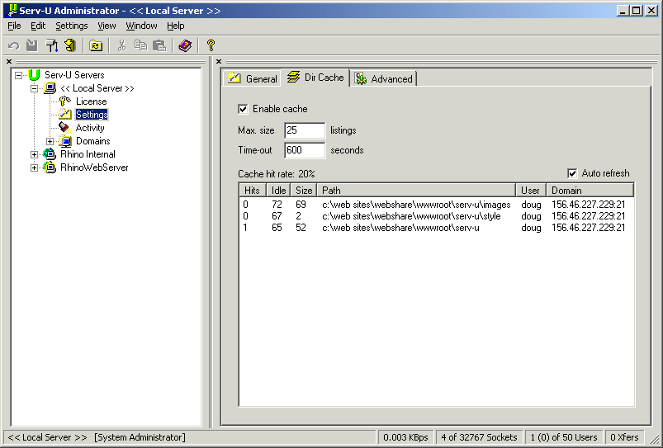Click the refresh folder toolbar icon
This screenshot has height=448, width=663.
click(x=96, y=45)
